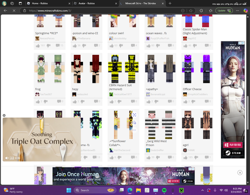Image resolution: width=250 pixels, height=195 pixels.
Task: Add this page to favorites star
Action: click(191, 10)
